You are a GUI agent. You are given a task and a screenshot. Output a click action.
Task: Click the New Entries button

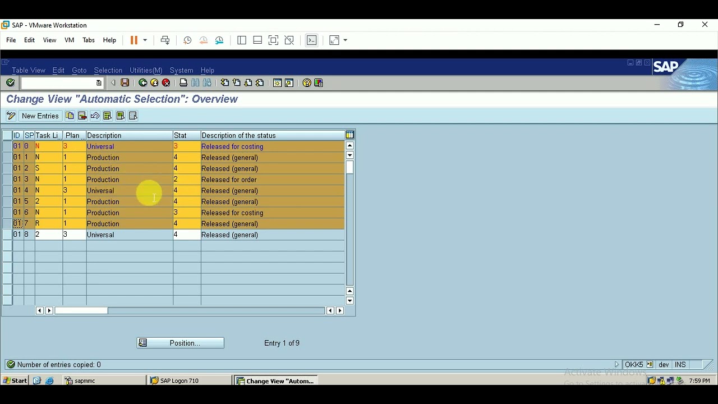(x=40, y=116)
